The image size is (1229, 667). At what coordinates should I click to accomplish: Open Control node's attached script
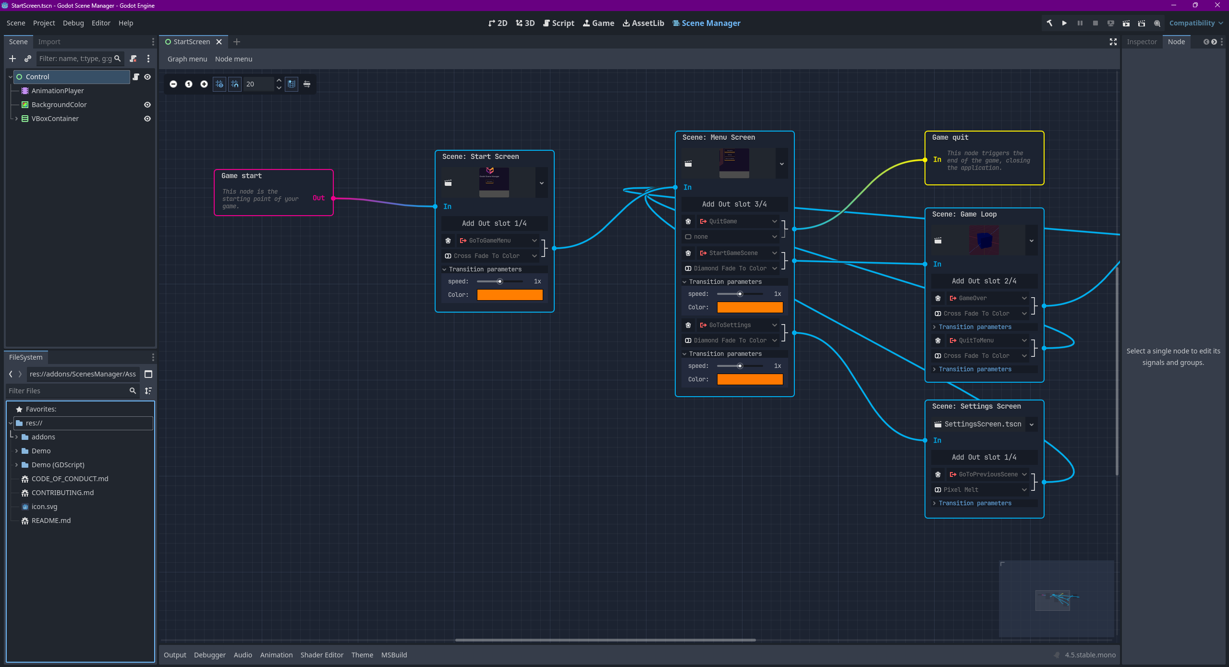[x=136, y=77]
